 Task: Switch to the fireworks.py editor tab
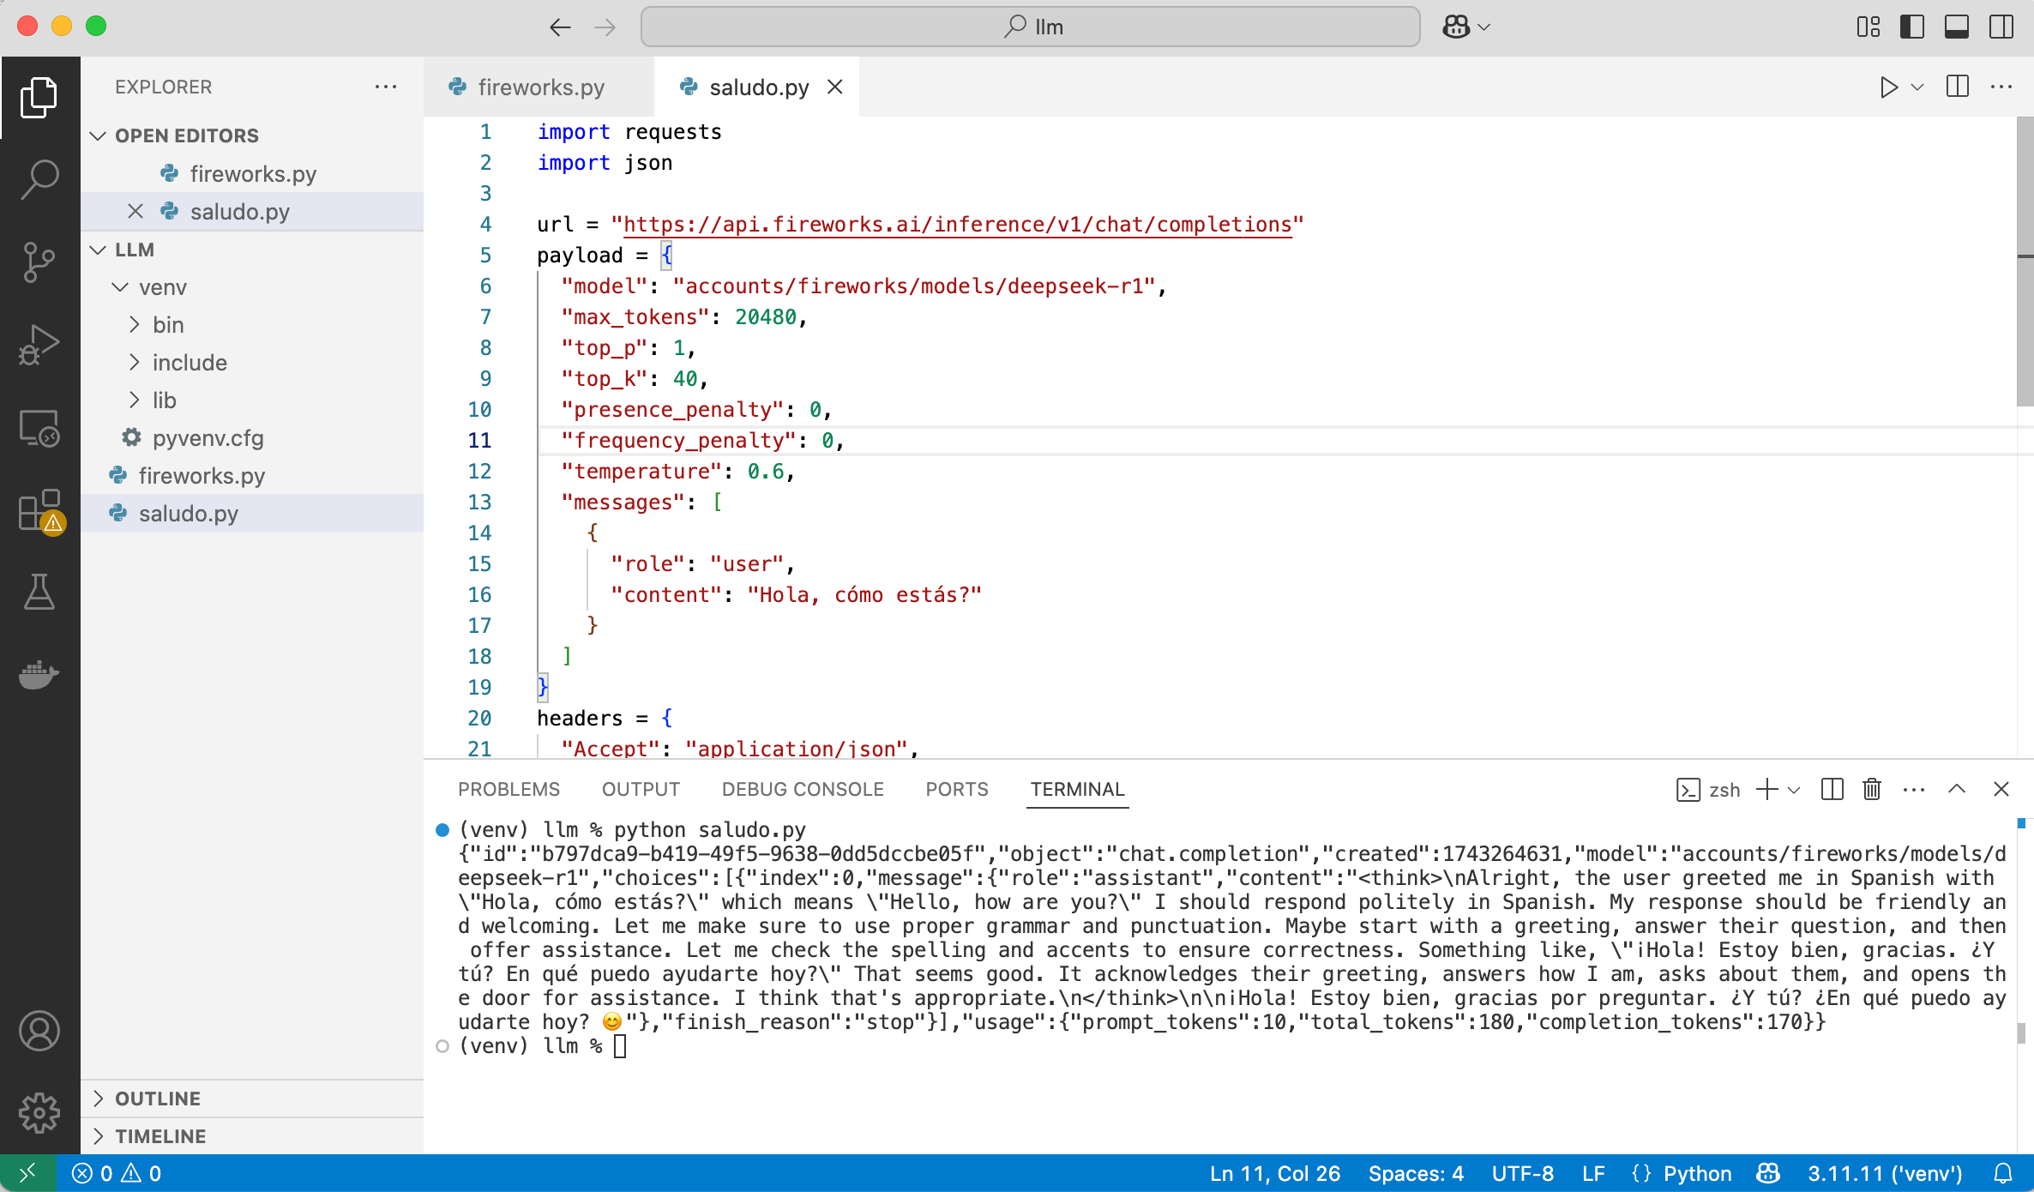pyautogui.click(x=539, y=87)
